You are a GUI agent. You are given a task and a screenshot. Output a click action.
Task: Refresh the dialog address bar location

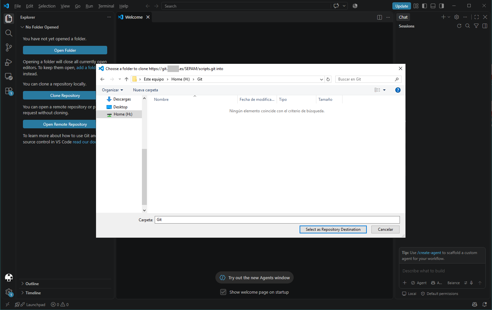tap(328, 79)
